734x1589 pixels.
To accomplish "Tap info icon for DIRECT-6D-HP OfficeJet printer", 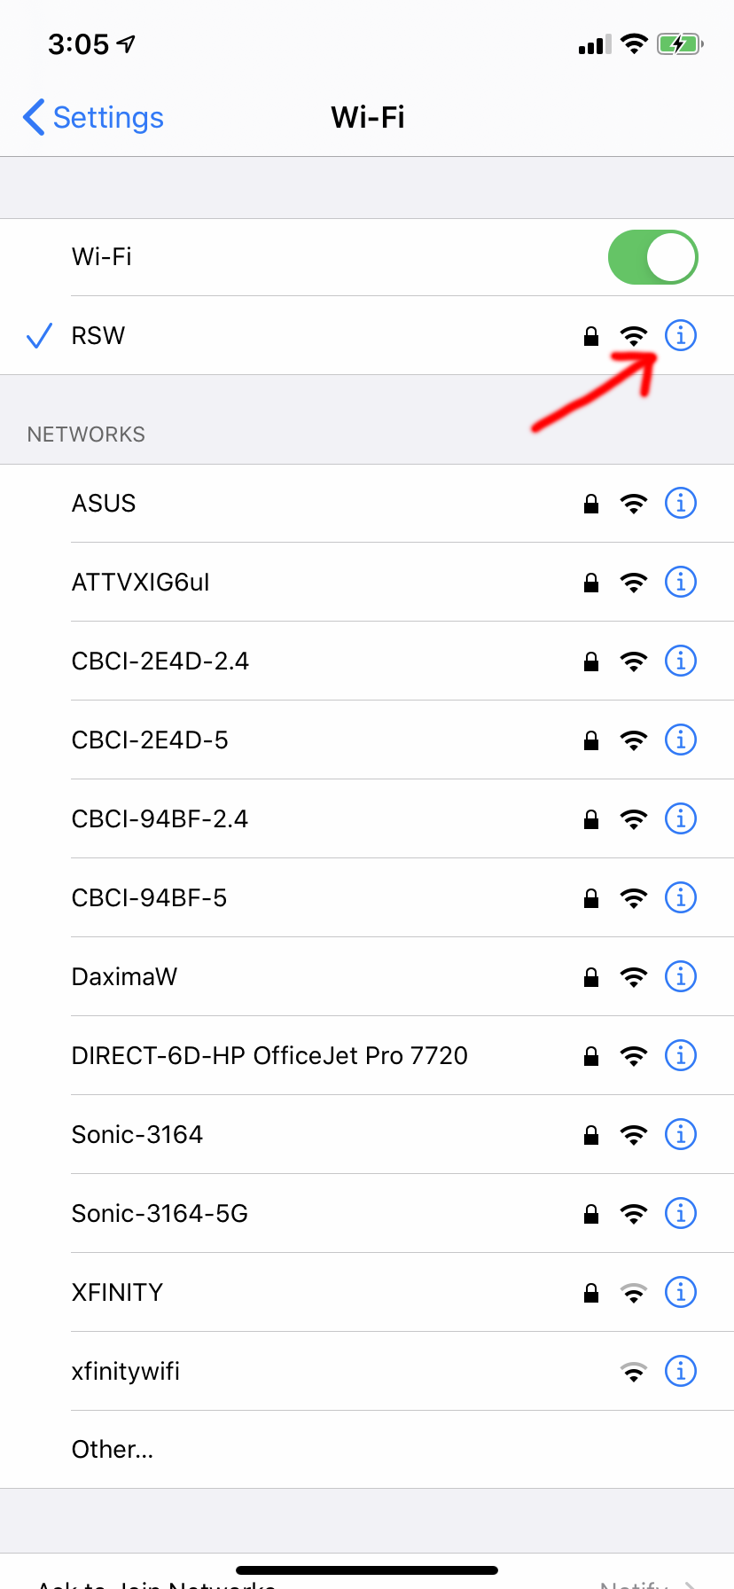I will 681,1055.
